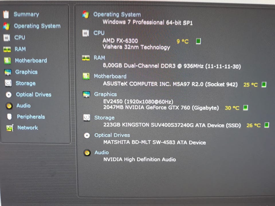Select Storage in the sidebar
This screenshot has width=275, height=206.
click(25, 83)
